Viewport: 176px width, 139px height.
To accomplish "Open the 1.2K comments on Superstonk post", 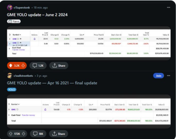I will [x=38, y=66].
